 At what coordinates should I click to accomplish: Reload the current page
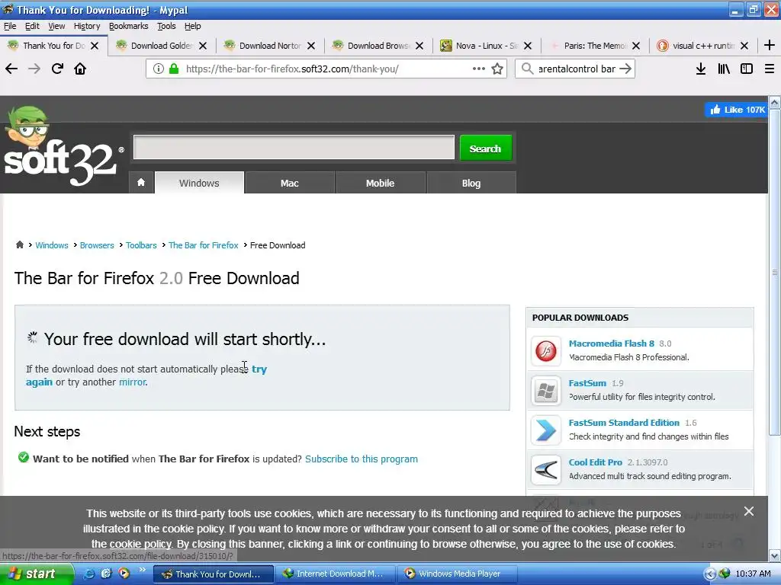tap(57, 69)
